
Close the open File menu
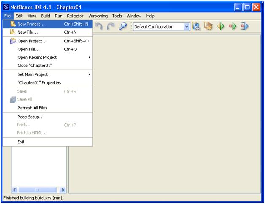pyautogui.click(x=8, y=16)
